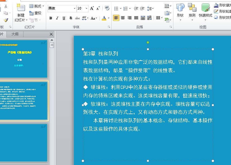
Task: Expand the font name dropdown arrow
Action: pyautogui.click(x=74, y=8)
